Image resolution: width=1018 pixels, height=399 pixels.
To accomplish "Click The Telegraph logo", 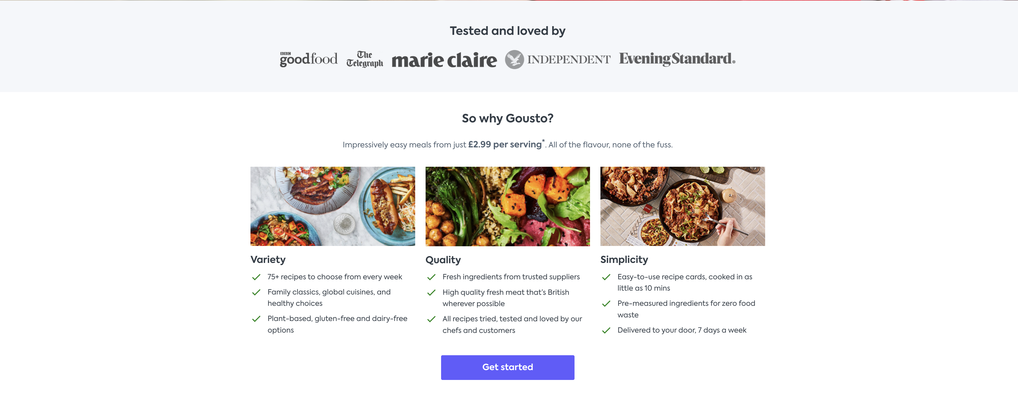I will [x=364, y=59].
